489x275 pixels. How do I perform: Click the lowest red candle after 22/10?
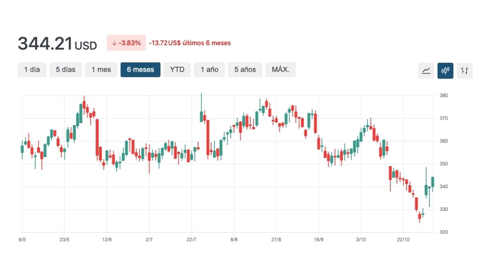(x=419, y=216)
